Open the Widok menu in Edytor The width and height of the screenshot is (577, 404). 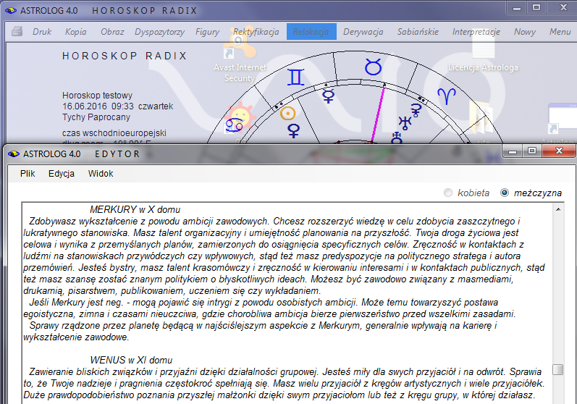pos(101,174)
